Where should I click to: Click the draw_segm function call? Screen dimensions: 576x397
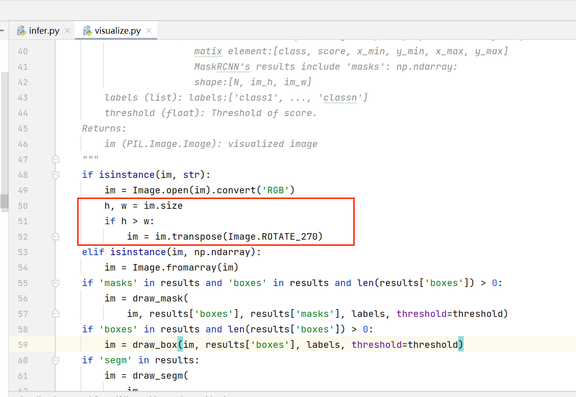[158, 375]
